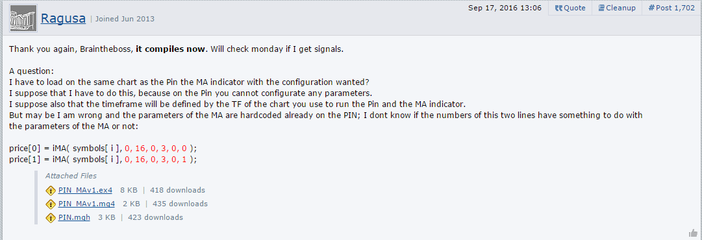Click the bold 'it compiles now' text

pos(170,49)
